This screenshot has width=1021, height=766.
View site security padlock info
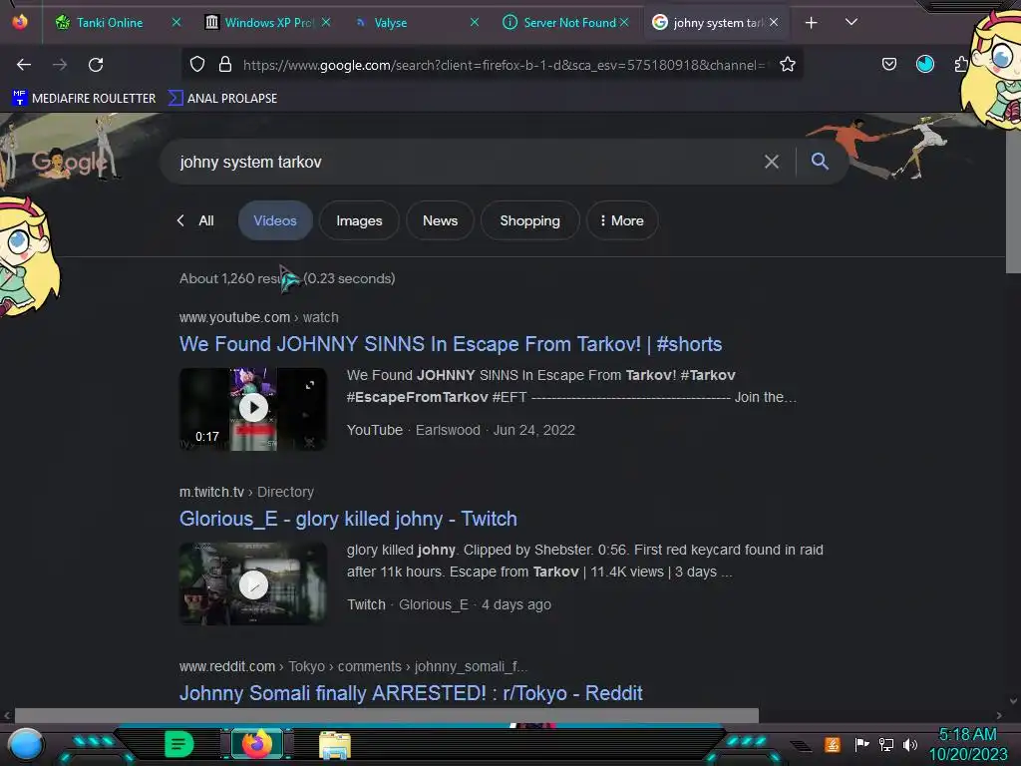(225, 64)
